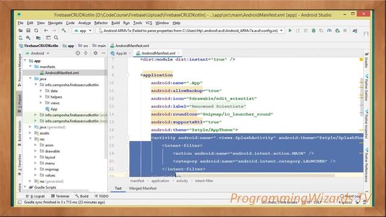Click the yellow warning indicator in editor corner
The height and width of the screenshot is (217, 386).
point(361,59)
